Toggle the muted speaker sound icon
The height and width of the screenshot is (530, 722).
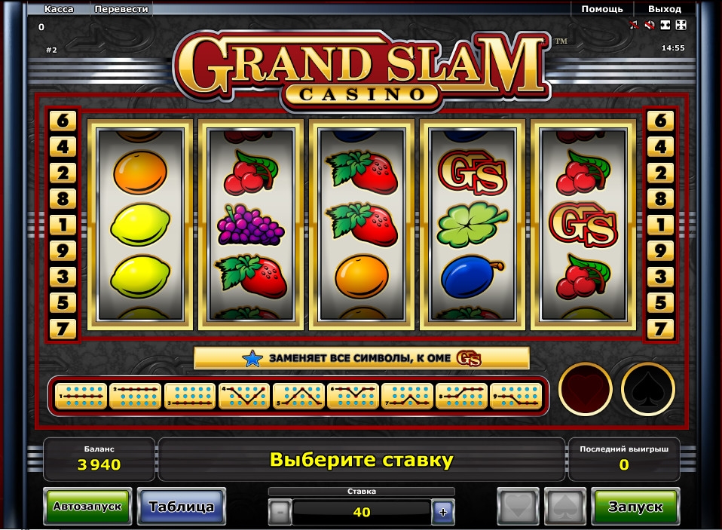650,26
